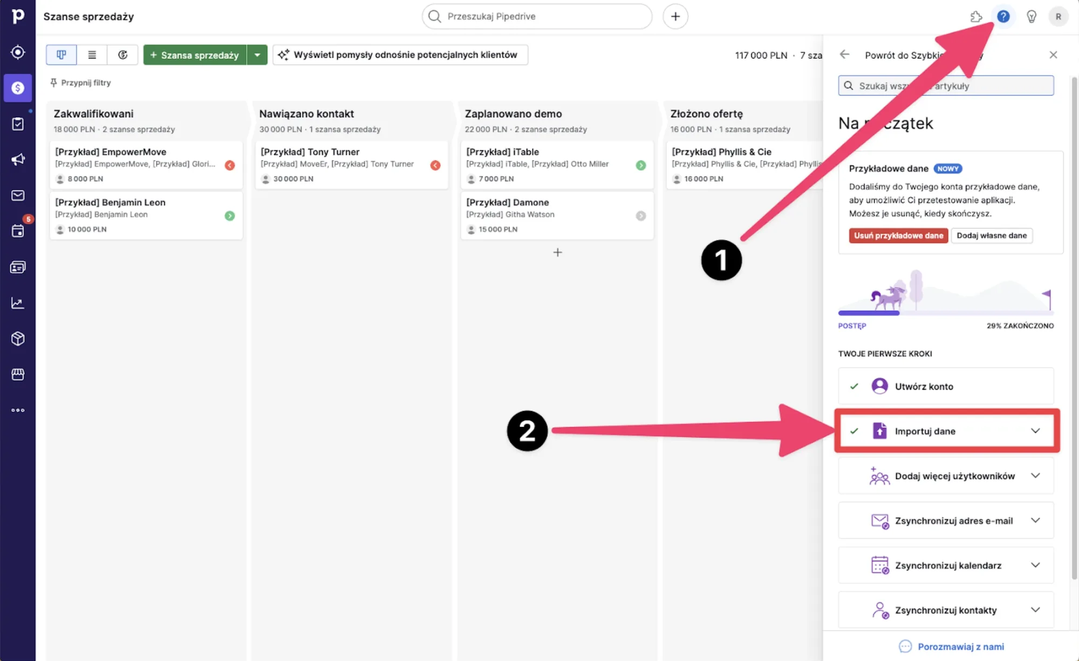Click the back arrow in help panel
1079x661 pixels.
[x=845, y=54]
